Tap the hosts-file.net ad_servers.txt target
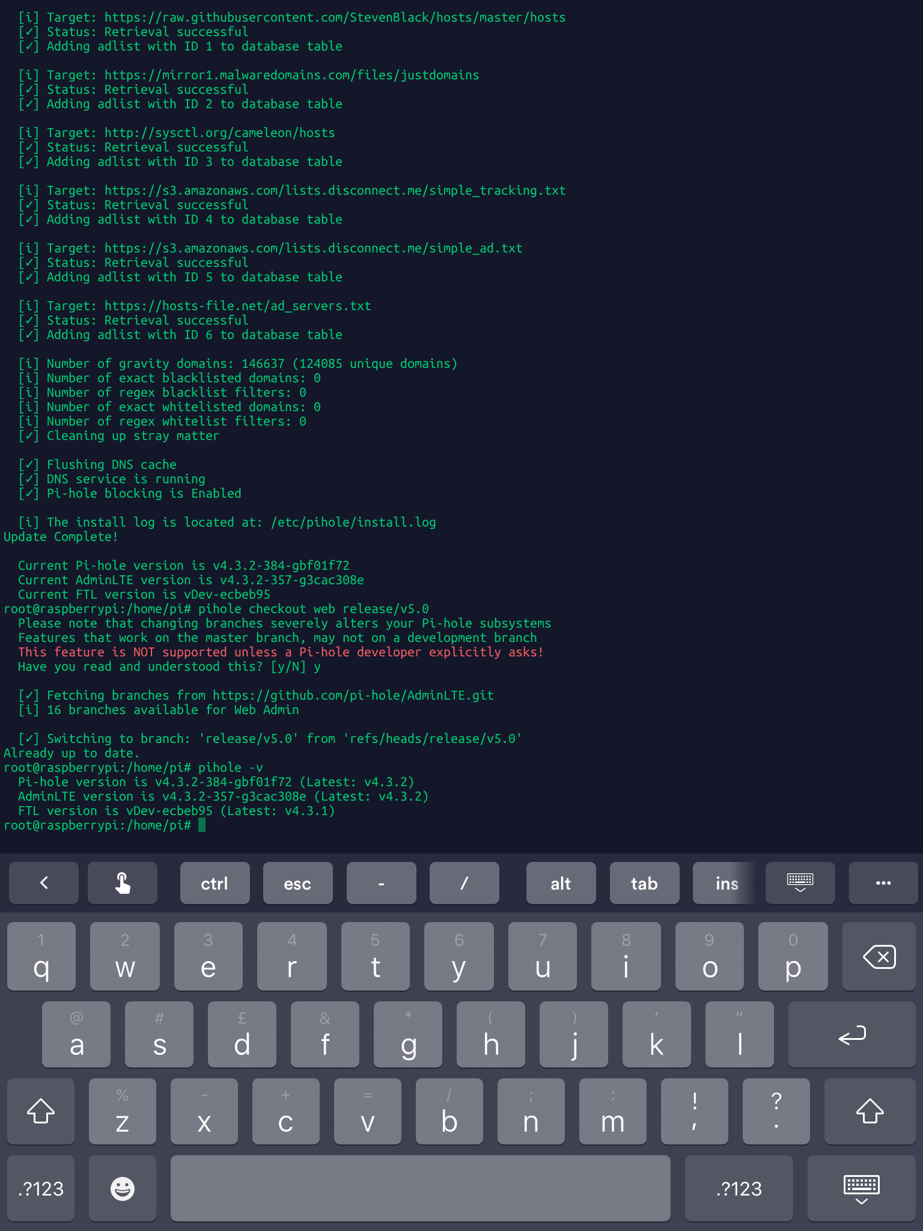 [195, 306]
